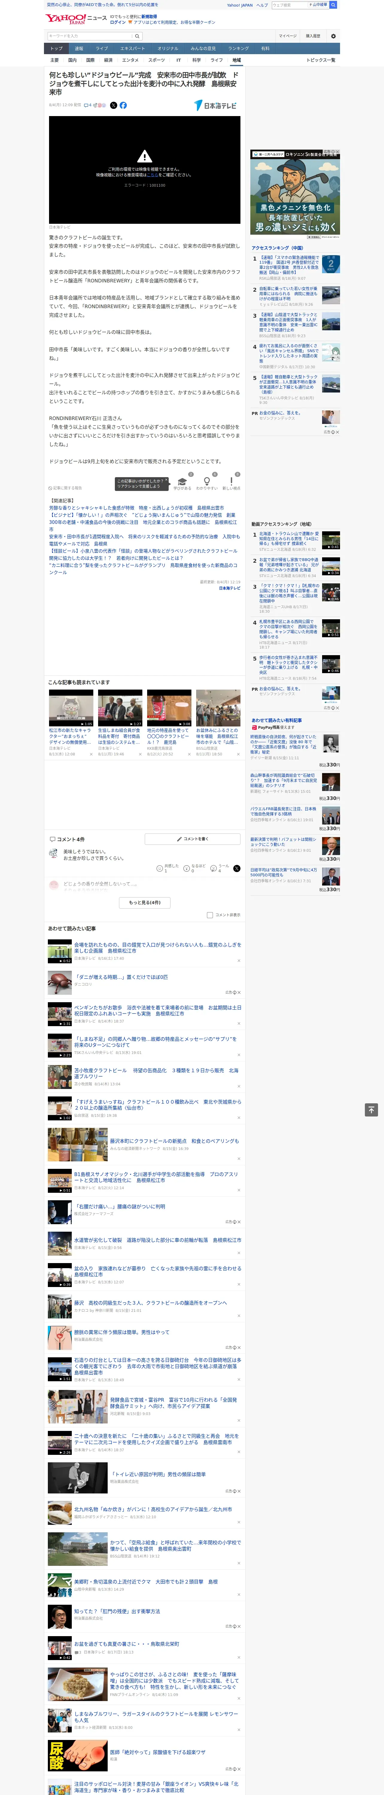Toggle the コメント非表示 checkbox
Viewport: 384px width, 1795px height.
point(210,915)
